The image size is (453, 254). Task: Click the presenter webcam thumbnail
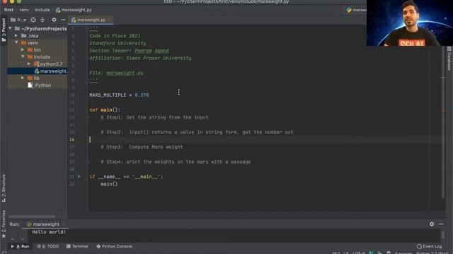pos(410,23)
